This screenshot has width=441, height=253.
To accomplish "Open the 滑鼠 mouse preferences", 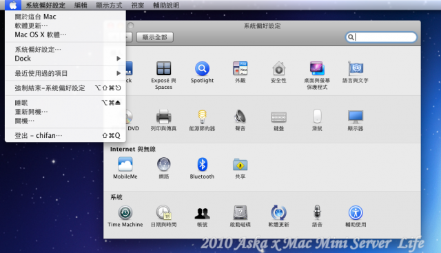I will (317, 120).
